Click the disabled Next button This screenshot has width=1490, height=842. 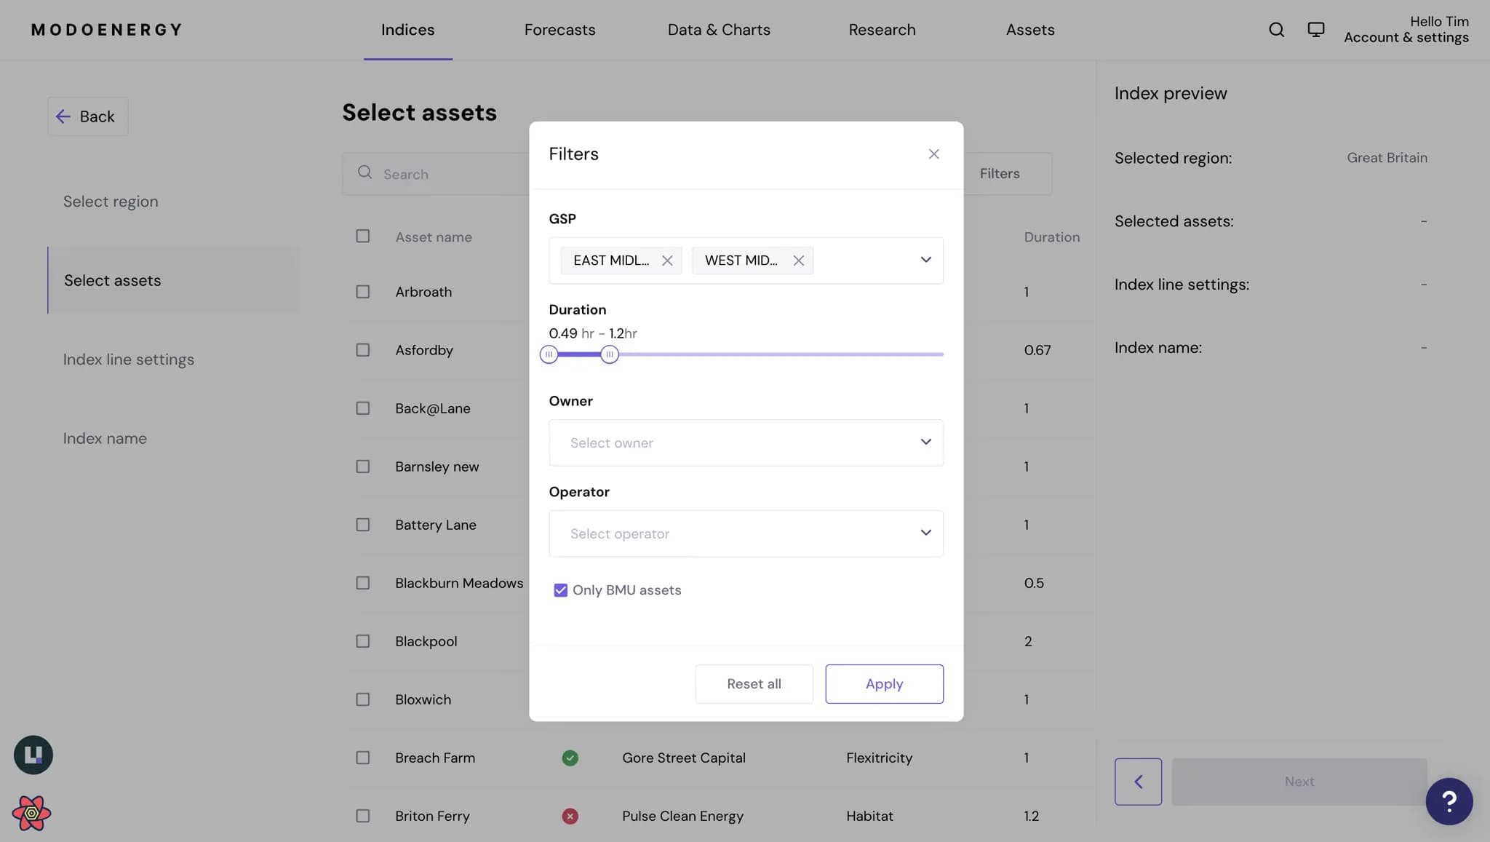(x=1299, y=782)
